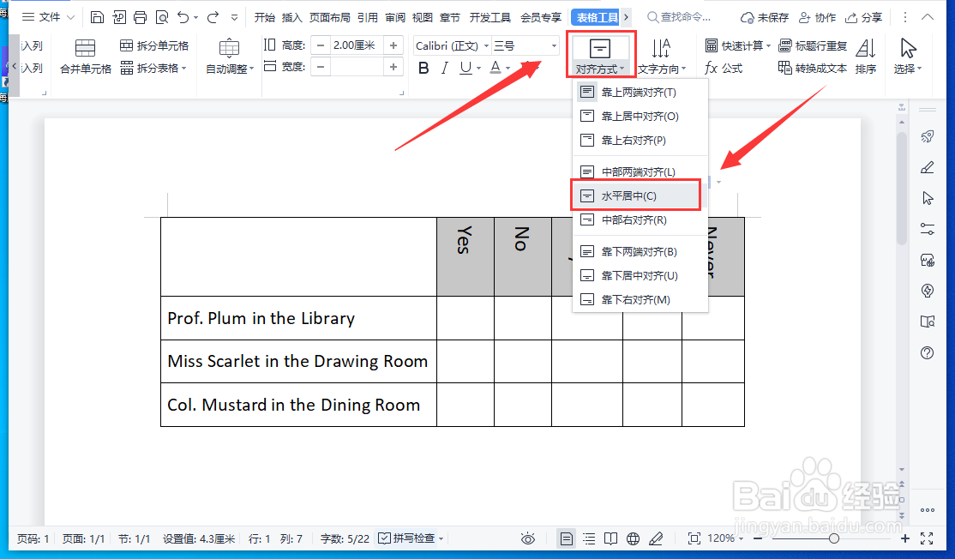Open the 表格工具 tab
955x559 pixels.
coord(598,18)
